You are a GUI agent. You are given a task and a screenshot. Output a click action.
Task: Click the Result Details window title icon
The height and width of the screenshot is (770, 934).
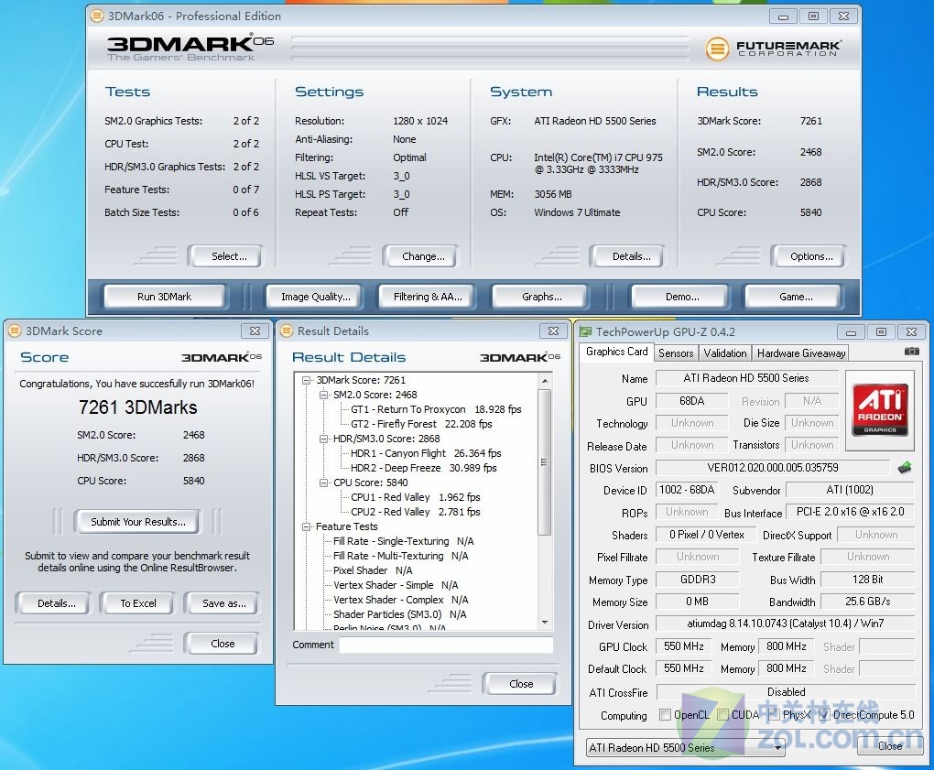(286, 331)
